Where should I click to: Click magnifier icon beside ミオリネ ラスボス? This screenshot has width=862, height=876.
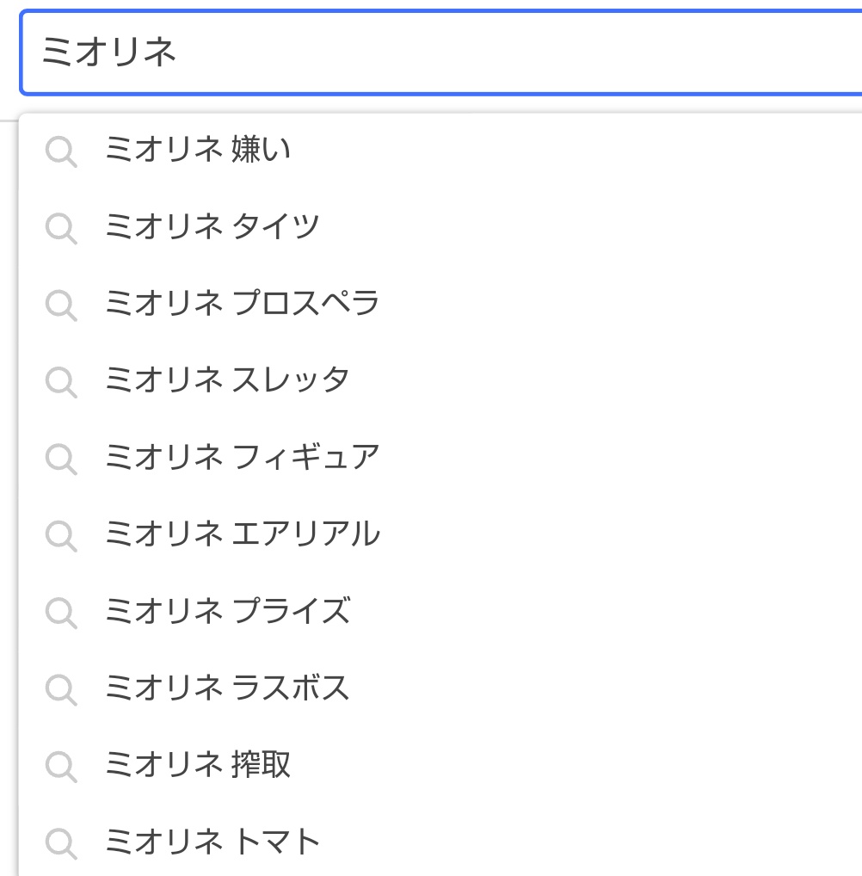click(61, 689)
